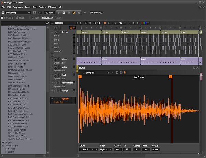Image resolution: width=206 pixels, height=158 pixels.
Task: Click the note quantize icon before 16
Action: click(115, 23)
